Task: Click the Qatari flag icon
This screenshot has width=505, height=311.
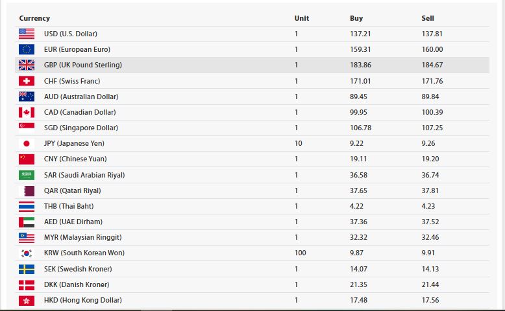Action: click(27, 190)
